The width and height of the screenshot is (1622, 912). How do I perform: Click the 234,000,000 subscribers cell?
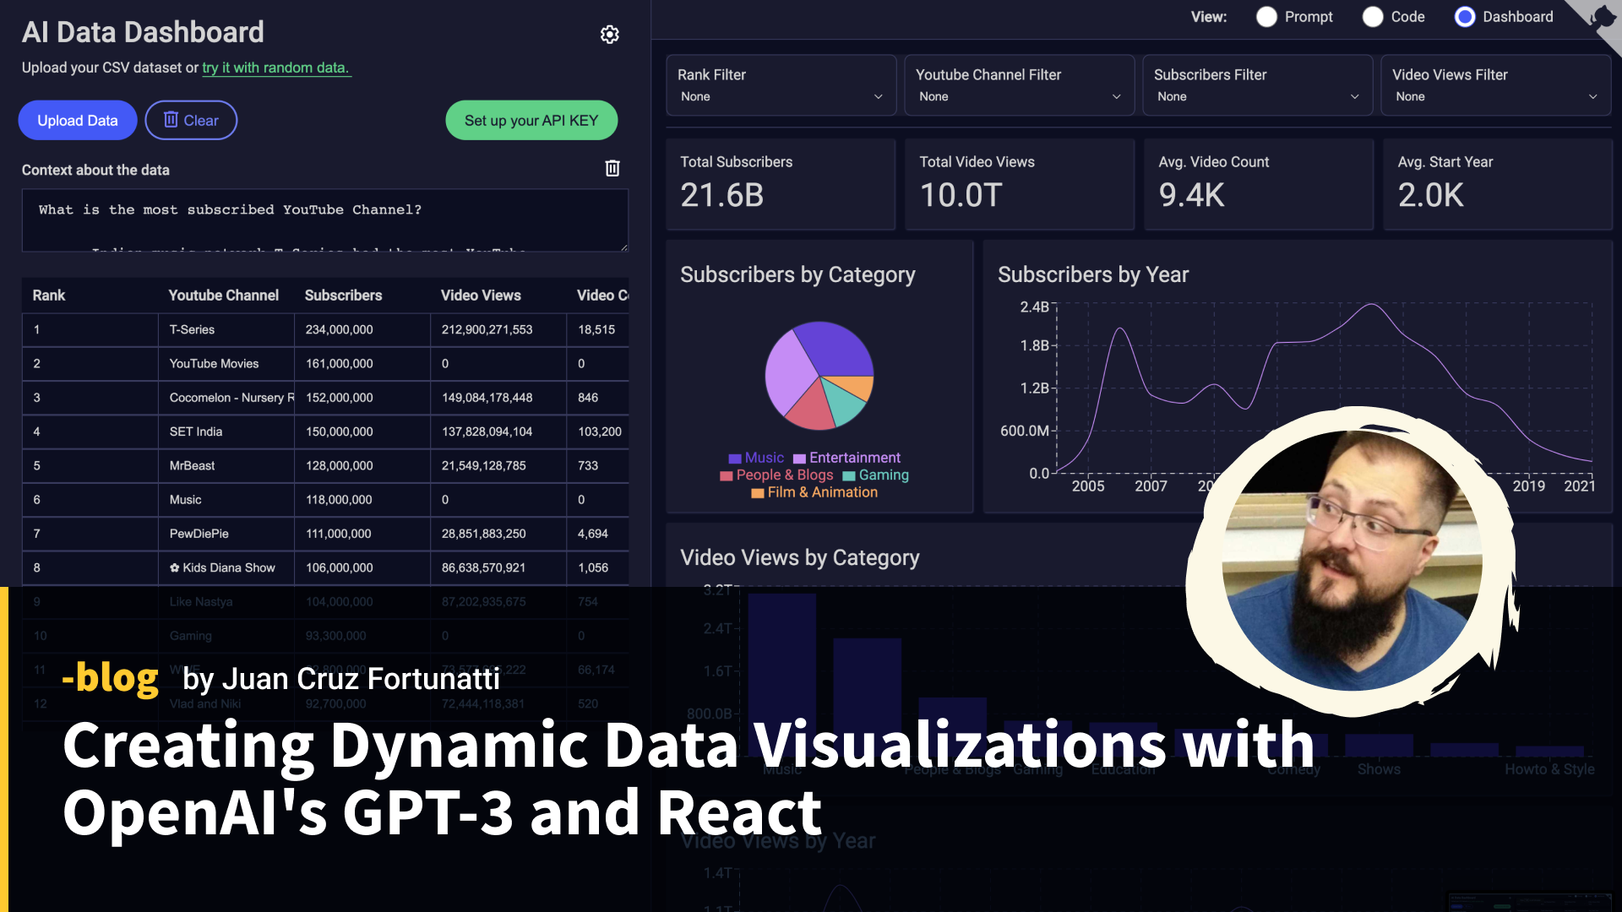pos(362,330)
